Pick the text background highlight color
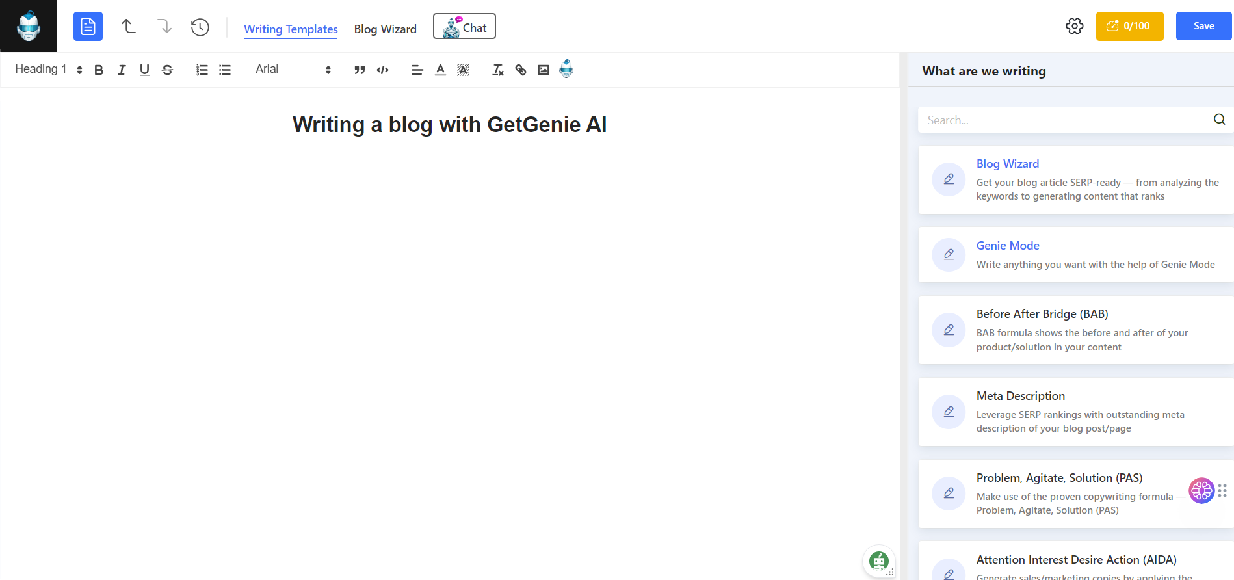The width and height of the screenshot is (1234, 580). (x=463, y=70)
